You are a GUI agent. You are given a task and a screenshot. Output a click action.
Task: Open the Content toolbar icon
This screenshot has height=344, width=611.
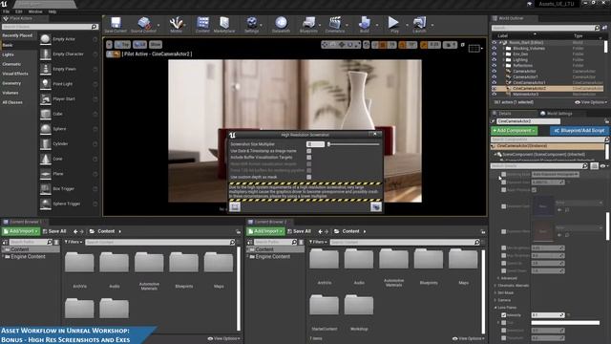point(202,23)
